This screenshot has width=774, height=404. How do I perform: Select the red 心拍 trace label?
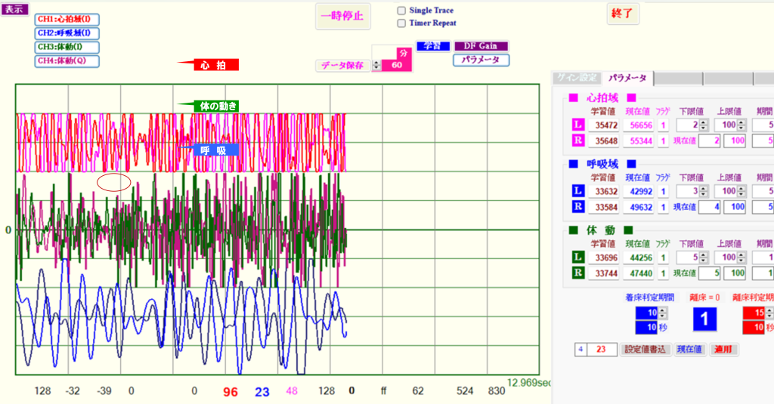point(208,66)
